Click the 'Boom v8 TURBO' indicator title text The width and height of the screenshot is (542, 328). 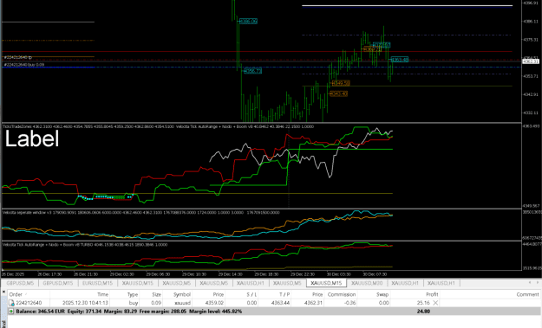pyautogui.click(x=84, y=245)
